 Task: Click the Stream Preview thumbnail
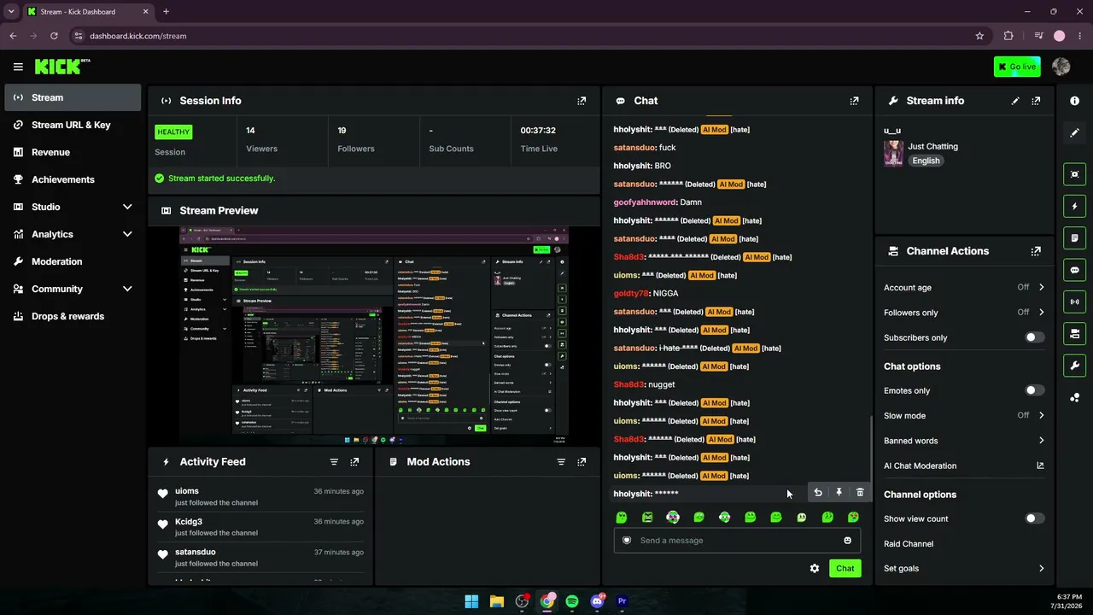[374, 336]
